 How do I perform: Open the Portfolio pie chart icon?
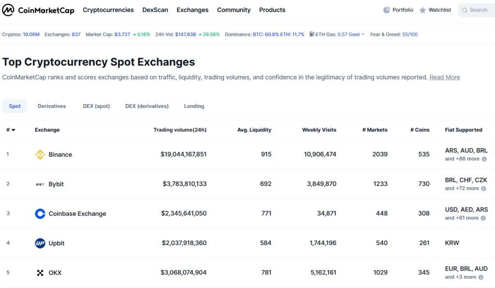pyautogui.click(x=386, y=10)
